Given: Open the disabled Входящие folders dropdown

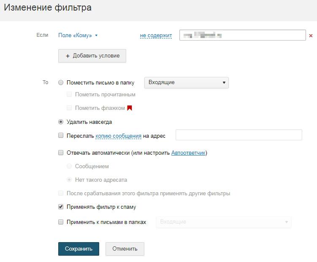Looking at the screenshot, I should (224, 222).
